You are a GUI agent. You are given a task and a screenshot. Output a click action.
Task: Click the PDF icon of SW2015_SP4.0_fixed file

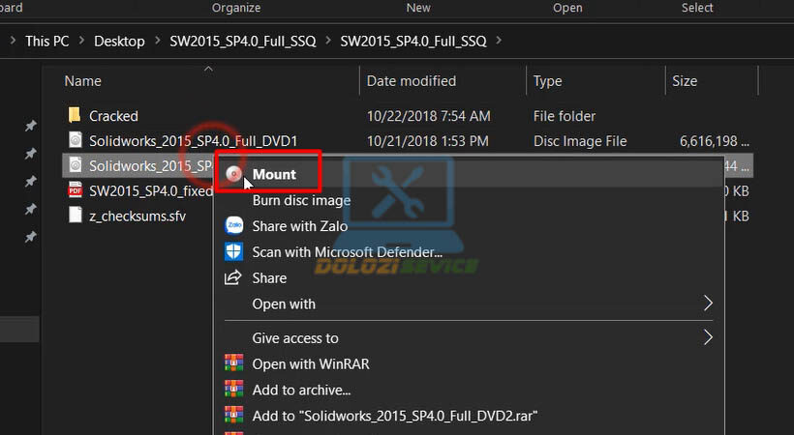[76, 190]
